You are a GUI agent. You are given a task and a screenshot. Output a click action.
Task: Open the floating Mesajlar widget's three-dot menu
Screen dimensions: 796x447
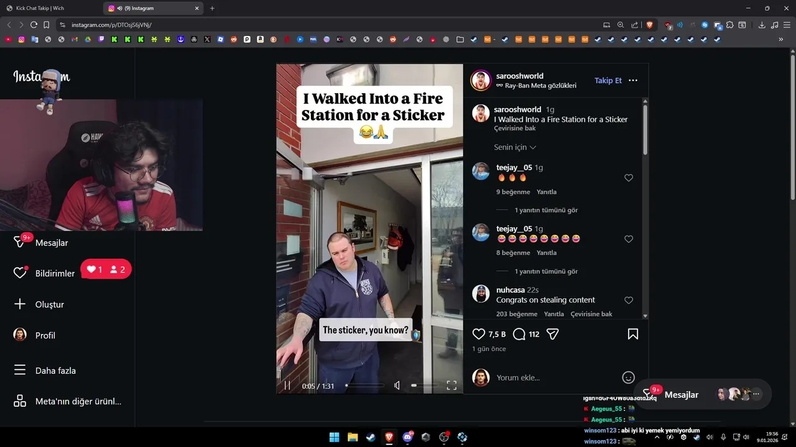(756, 394)
